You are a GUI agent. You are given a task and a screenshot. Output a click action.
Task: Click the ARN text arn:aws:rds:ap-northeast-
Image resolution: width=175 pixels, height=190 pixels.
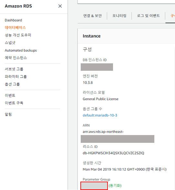pyautogui.click(x=103, y=132)
